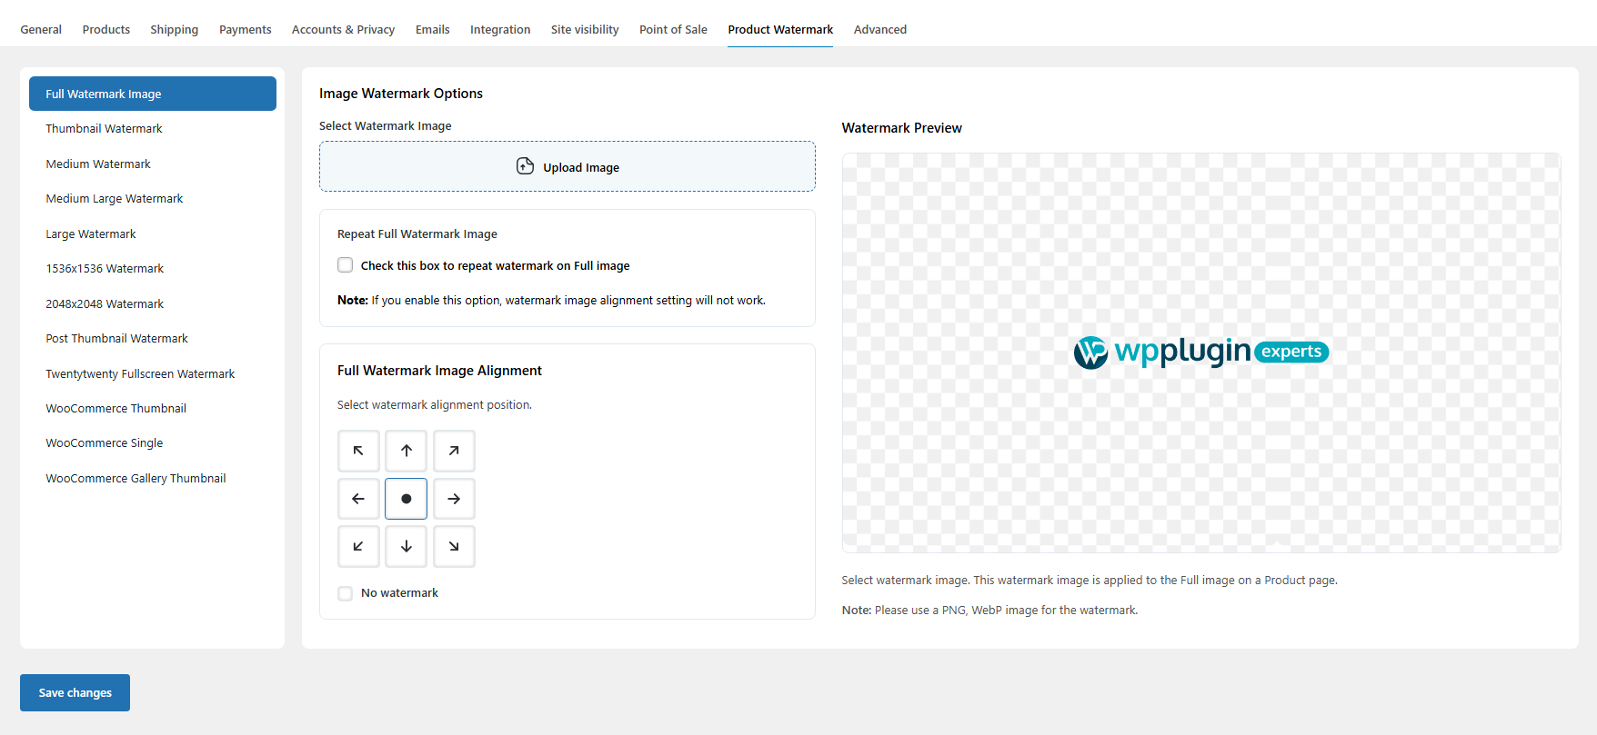1597x735 pixels.
Task: Select Full Watermark Image section
Action: tap(153, 94)
